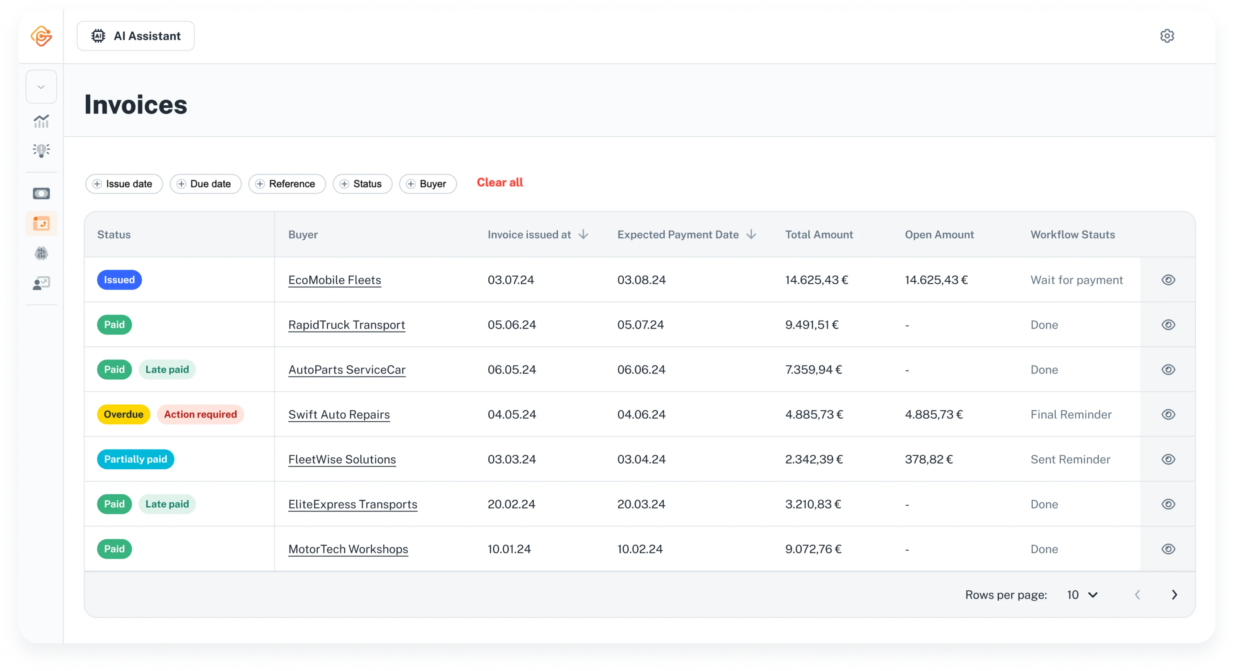This screenshot has width=1234, height=671.
Task: Add Reference filter
Action: tap(287, 184)
